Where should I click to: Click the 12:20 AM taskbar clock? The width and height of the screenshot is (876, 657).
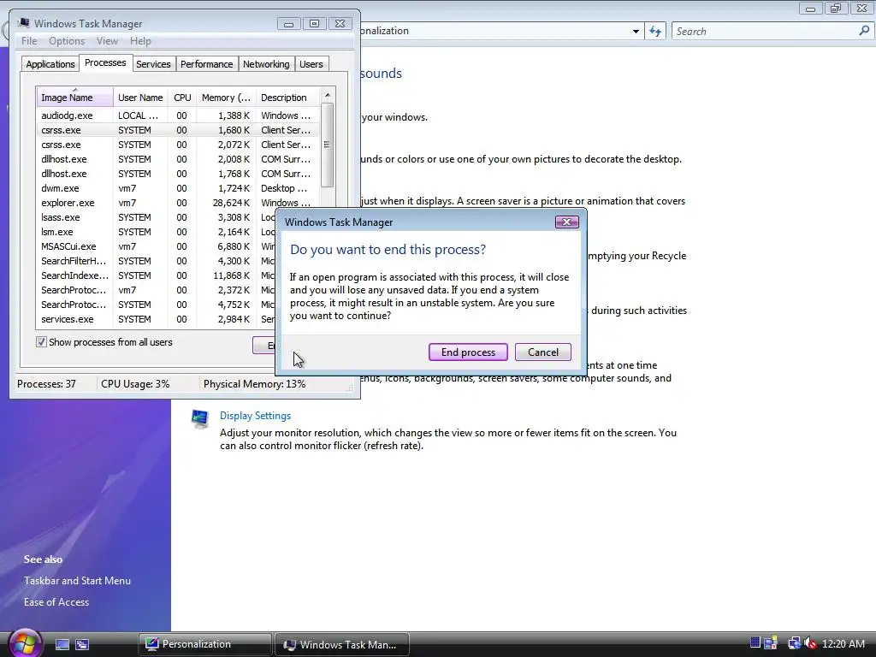coord(843,643)
